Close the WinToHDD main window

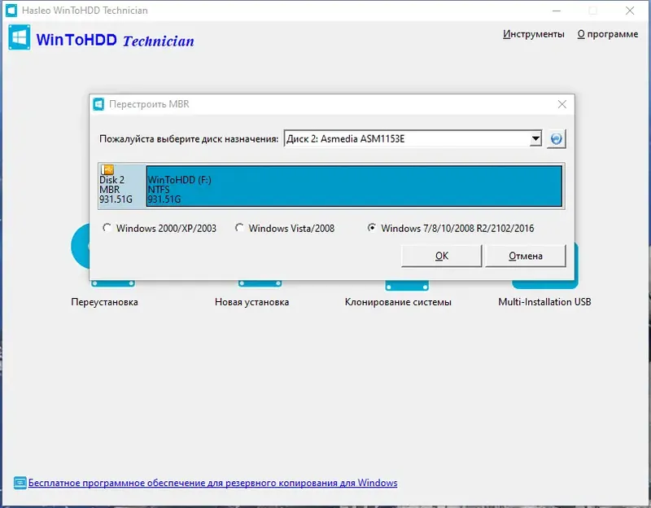coord(629,11)
